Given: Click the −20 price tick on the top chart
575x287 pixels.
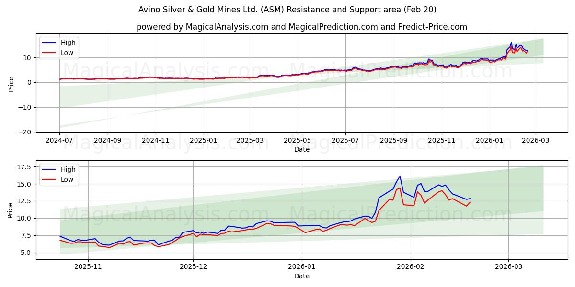Looking at the screenshot, I should [x=25, y=132].
